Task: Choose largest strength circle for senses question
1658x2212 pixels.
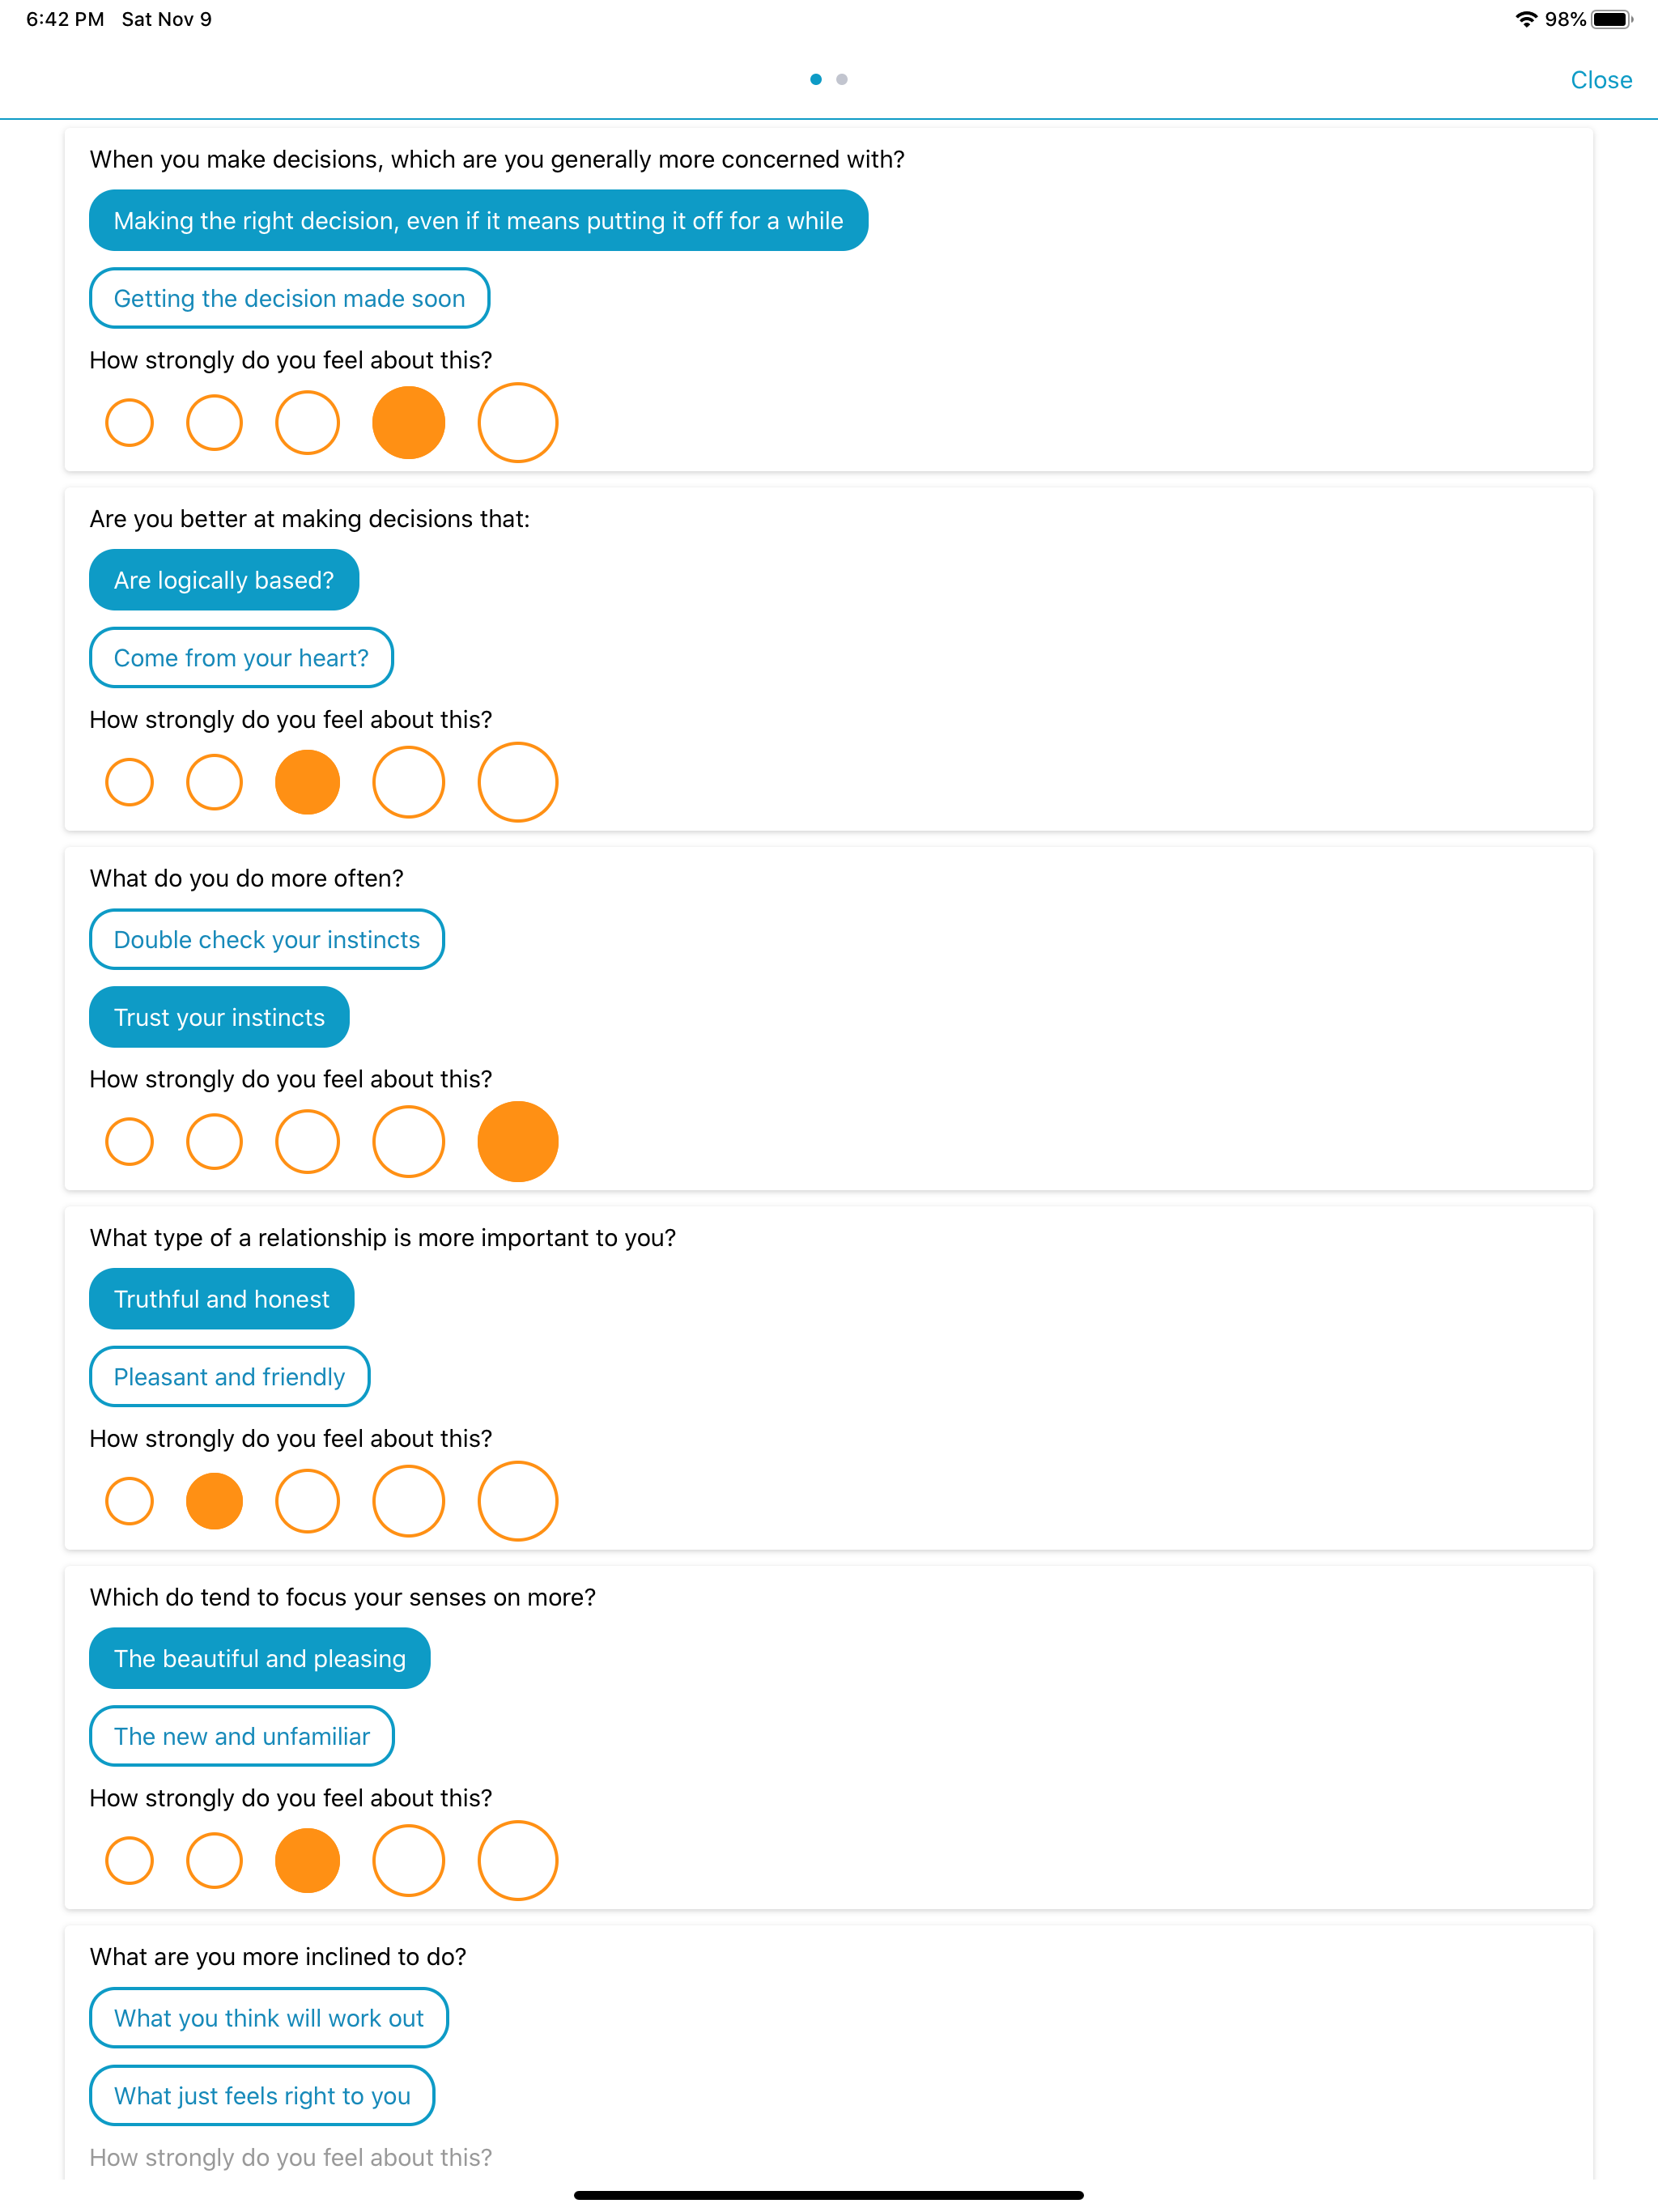Action: coord(518,1860)
